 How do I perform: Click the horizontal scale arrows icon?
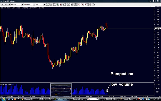[x=72, y=4]
